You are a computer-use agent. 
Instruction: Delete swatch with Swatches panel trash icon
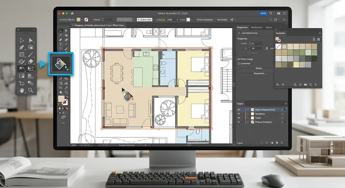click(x=315, y=84)
